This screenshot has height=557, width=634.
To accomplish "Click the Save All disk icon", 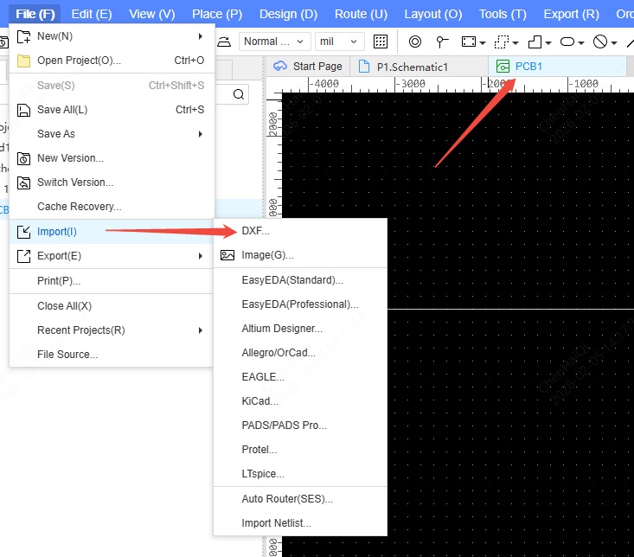I will [24, 110].
